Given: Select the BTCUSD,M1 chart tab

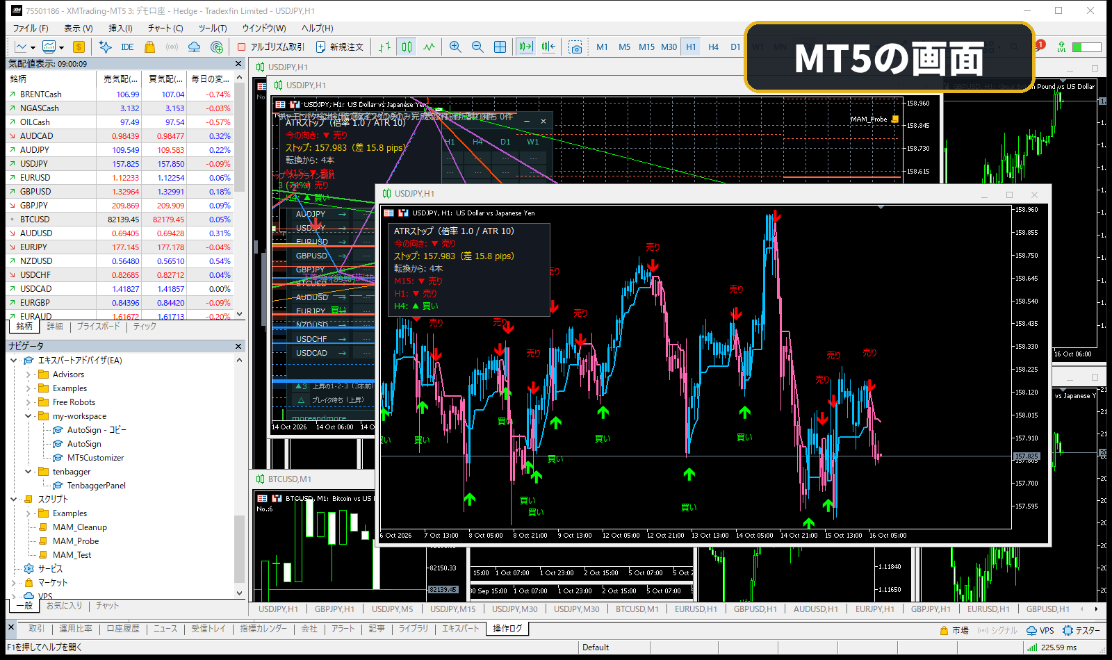Looking at the screenshot, I should (637, 609).
